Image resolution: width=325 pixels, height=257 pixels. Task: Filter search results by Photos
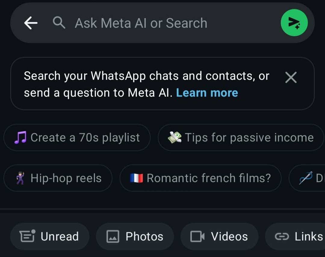click(x=135, y=237)
